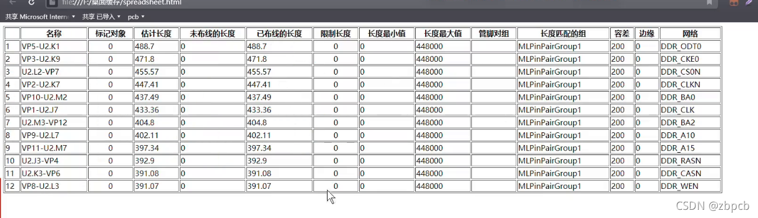Click 已布线的长度 value 402.11 in row 8

pos(279,135)
